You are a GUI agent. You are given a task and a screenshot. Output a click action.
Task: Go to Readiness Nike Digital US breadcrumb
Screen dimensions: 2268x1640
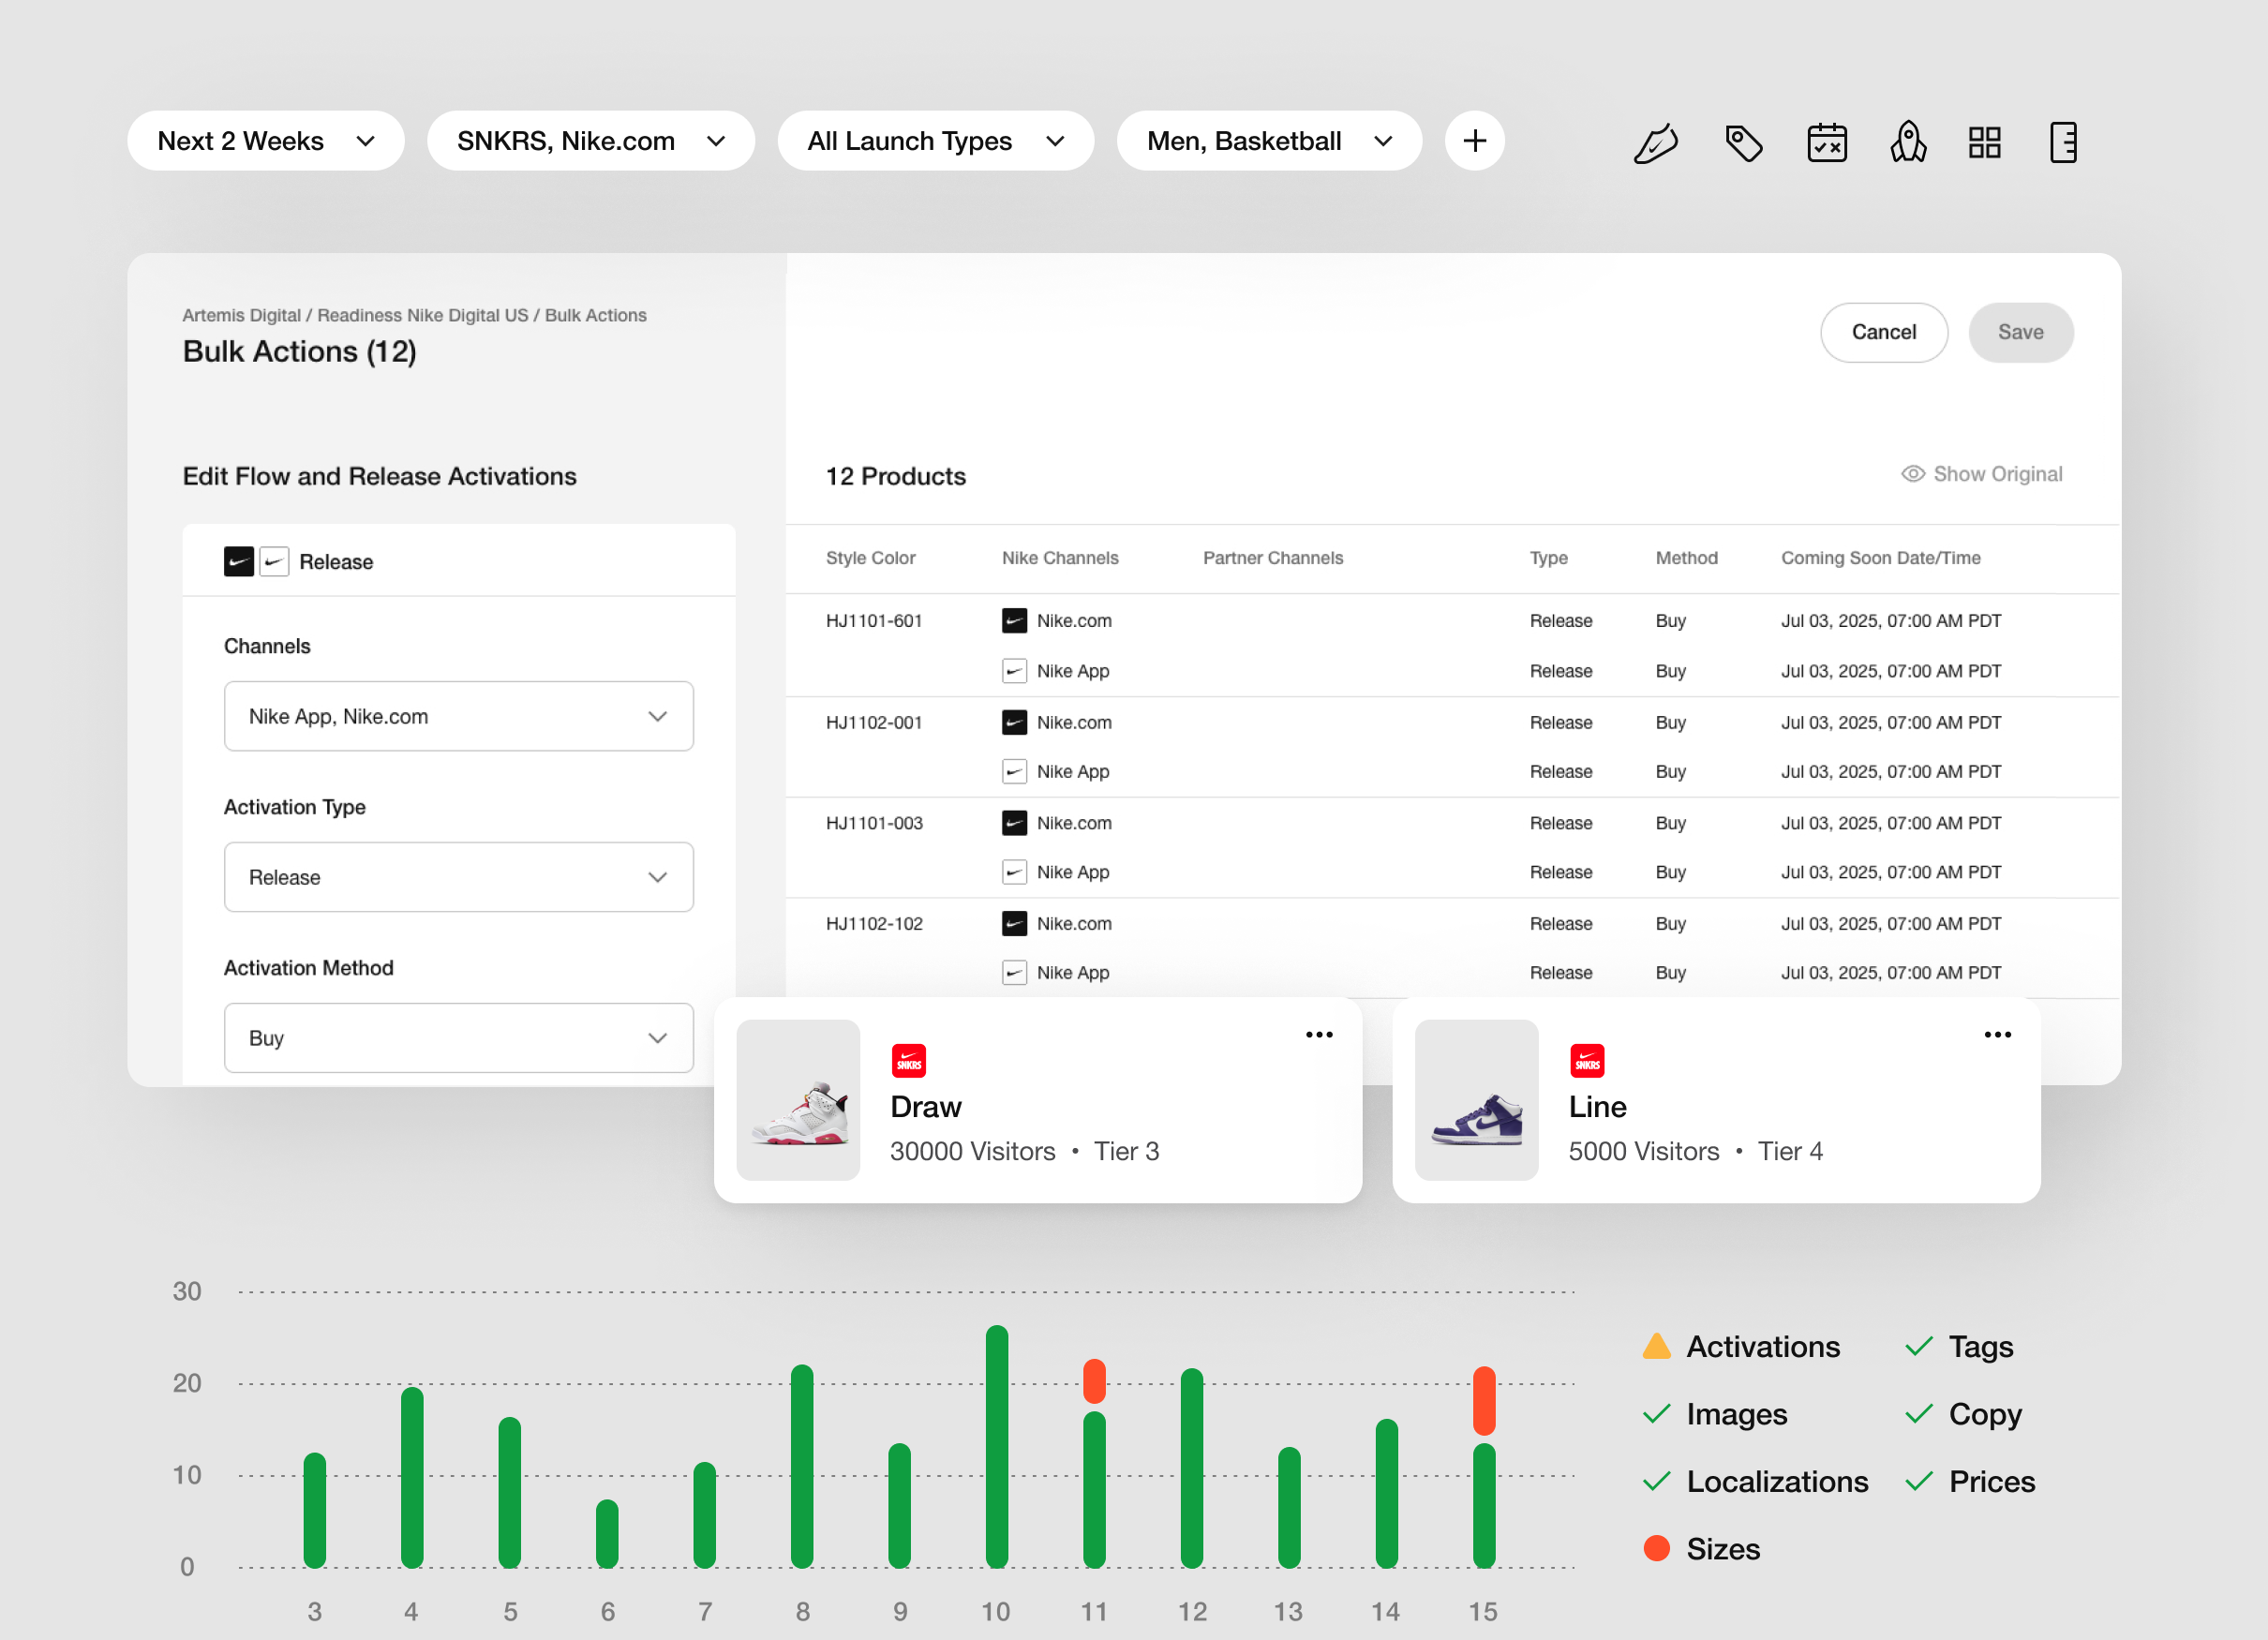coord(422,315)
